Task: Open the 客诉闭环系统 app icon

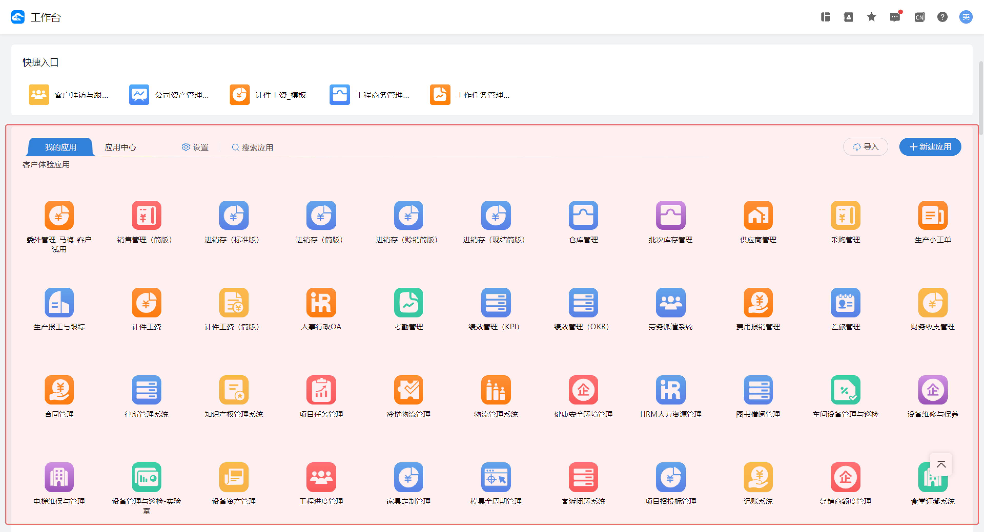Action: (583, 477)
